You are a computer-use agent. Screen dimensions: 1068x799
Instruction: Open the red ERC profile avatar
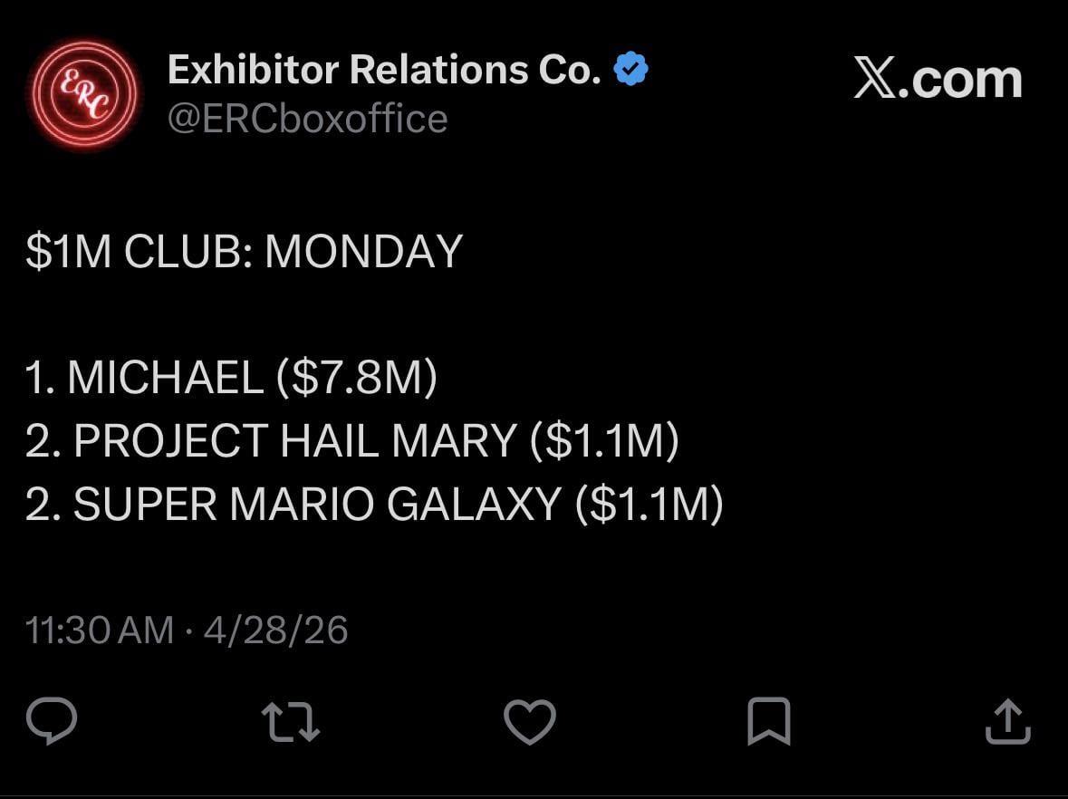(82, 95)
